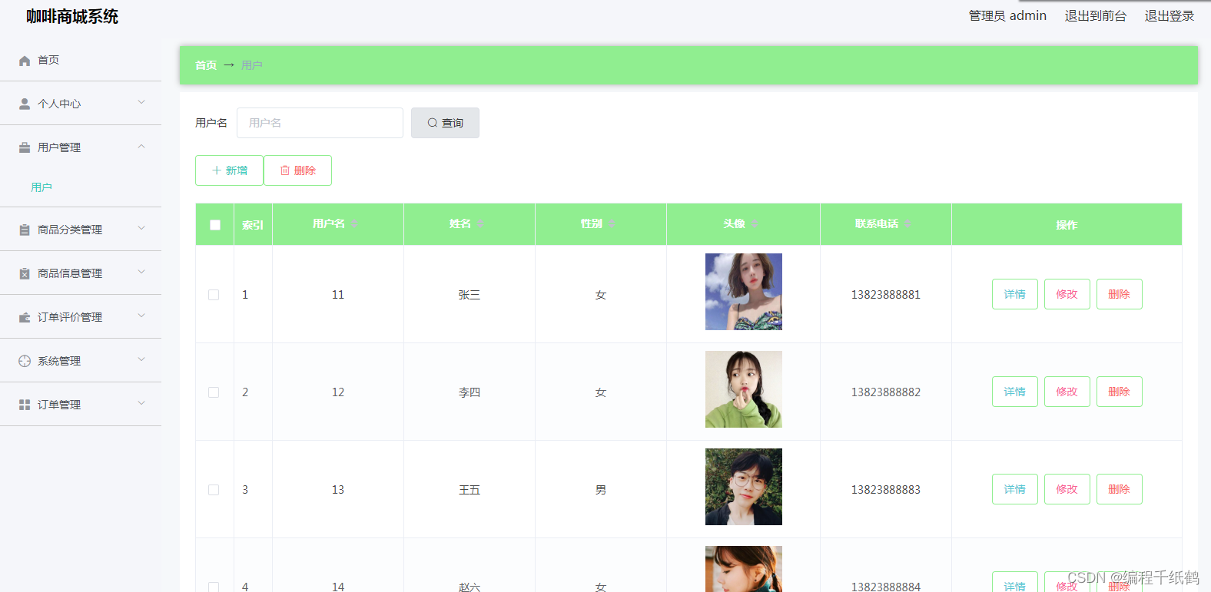Click the name cell 王五
The width and height of the screenshot is (1211, 592).
click(x=469, y=490)
